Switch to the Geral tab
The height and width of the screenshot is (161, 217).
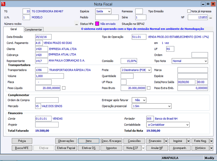[x=14, y=29]
